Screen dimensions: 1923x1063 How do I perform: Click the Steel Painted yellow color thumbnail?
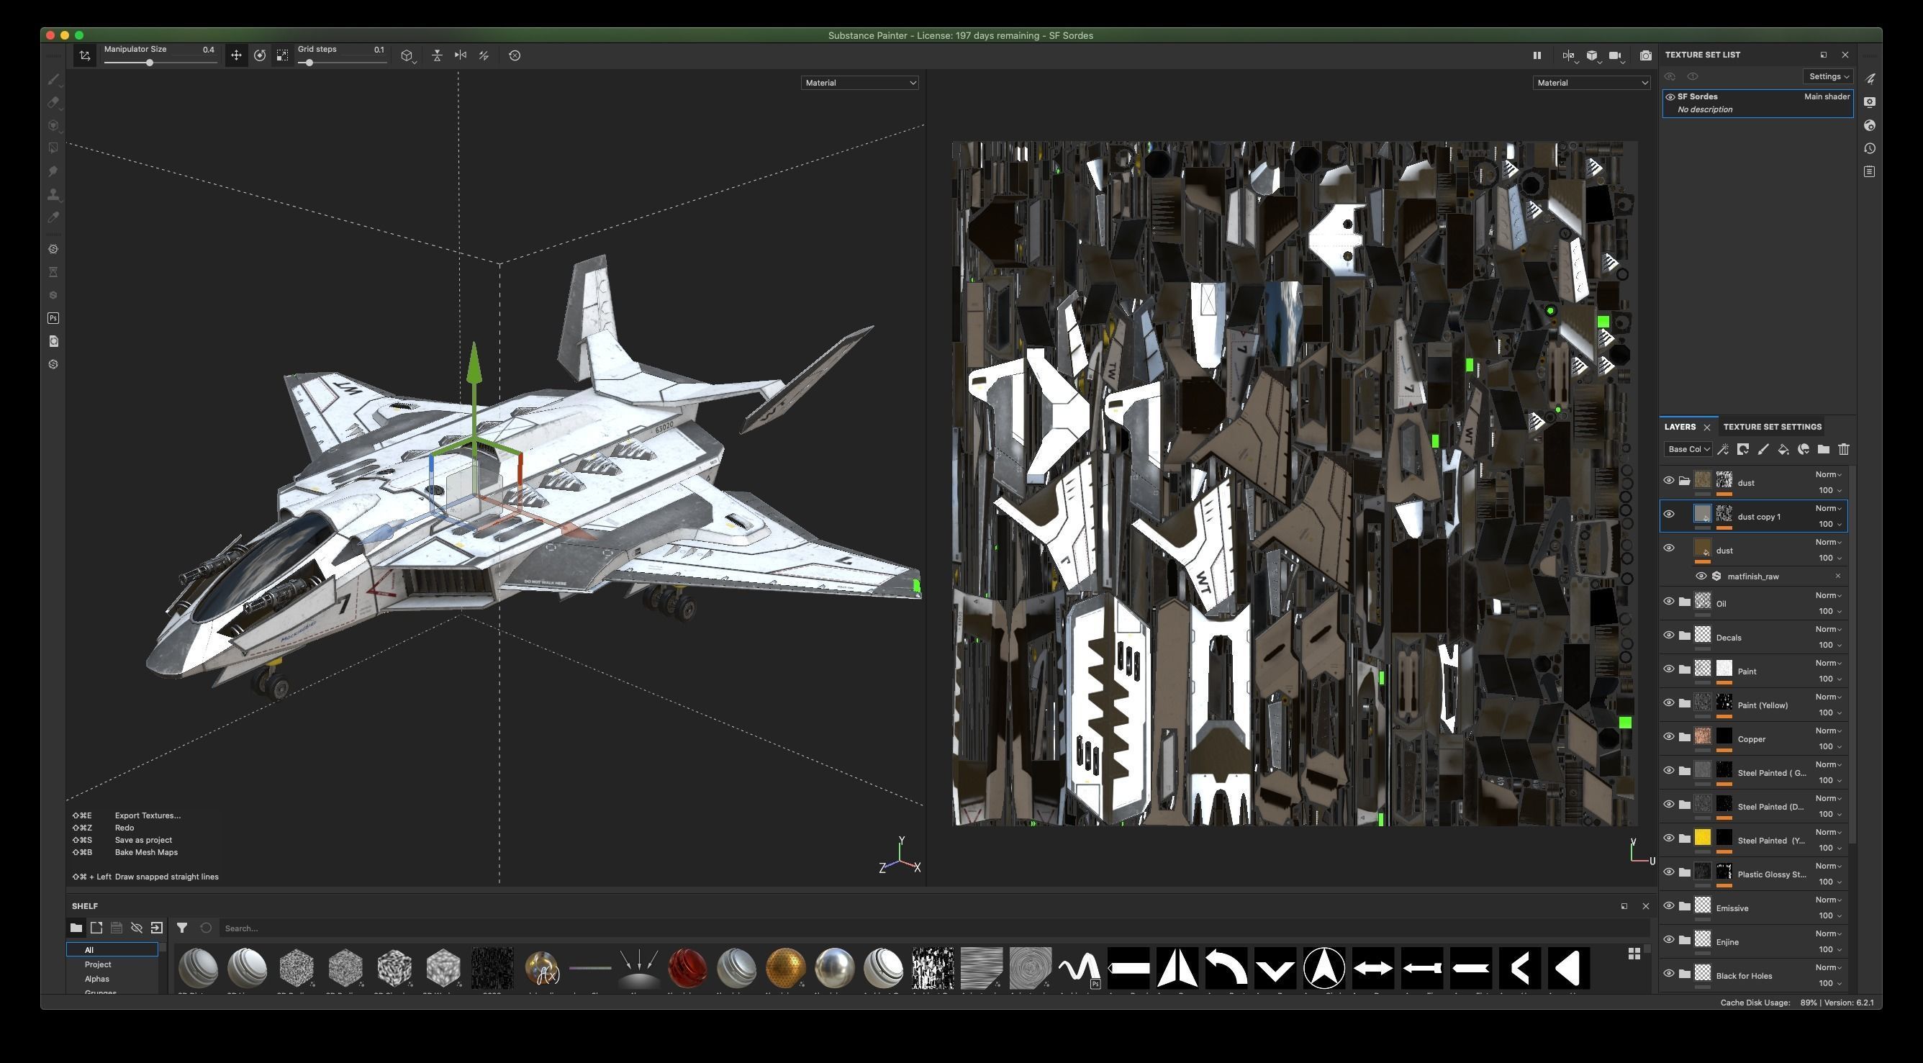click(x=1703, y=838)
